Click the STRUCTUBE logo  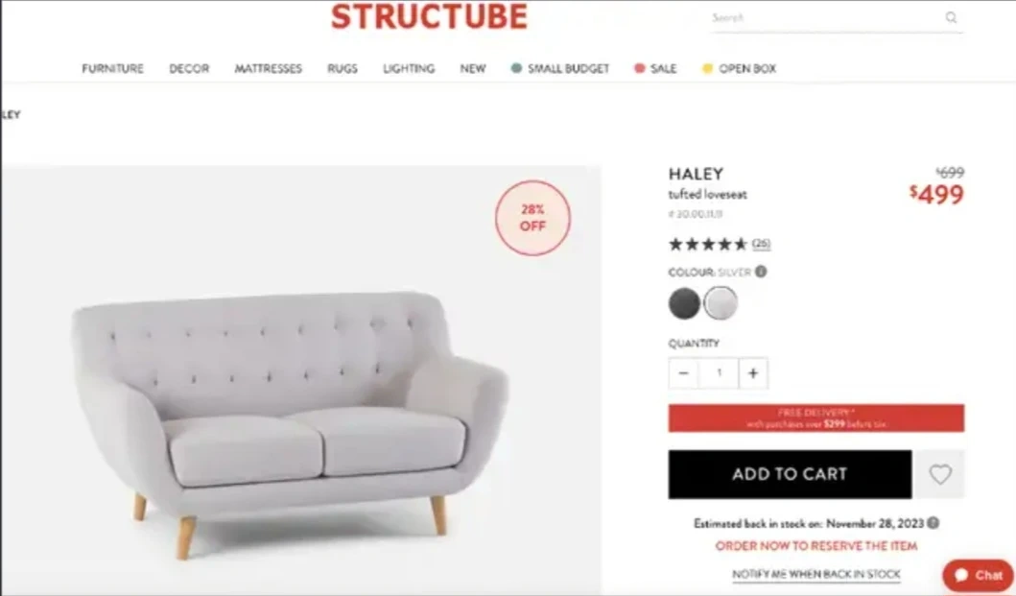coord(429,17)
